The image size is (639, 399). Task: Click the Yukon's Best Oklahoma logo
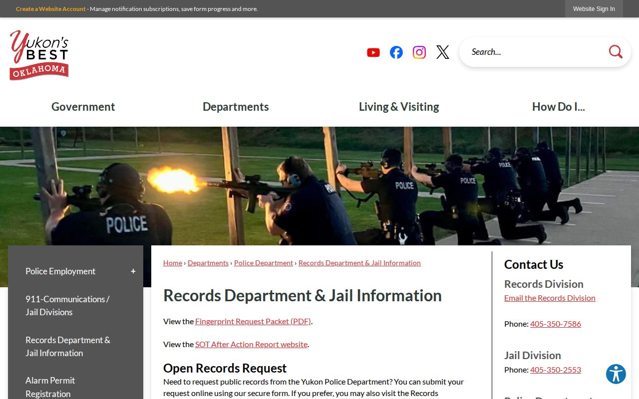pyautogui.click(x=39, y=55)
